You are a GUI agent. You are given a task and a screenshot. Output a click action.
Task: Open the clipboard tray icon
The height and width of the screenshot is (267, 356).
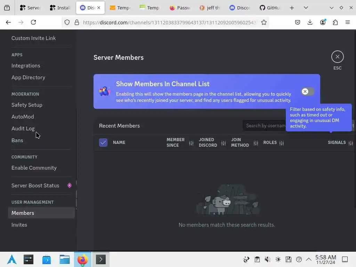coord(257,259)
